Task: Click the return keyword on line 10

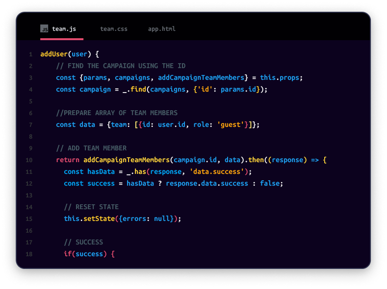Action: point(68,160)
